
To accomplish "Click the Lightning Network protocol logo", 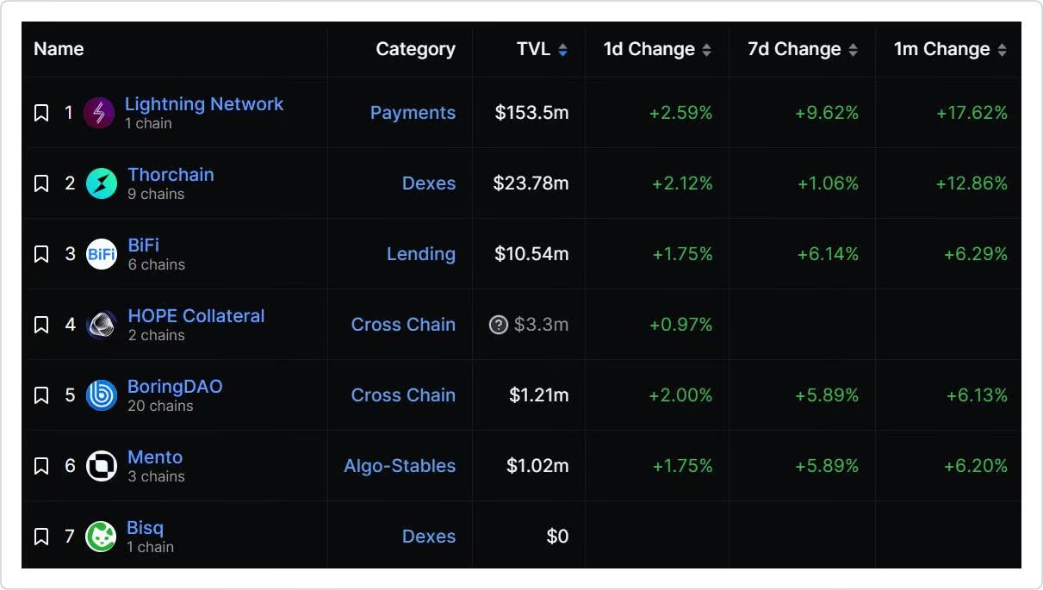I will tap(99, 113).
